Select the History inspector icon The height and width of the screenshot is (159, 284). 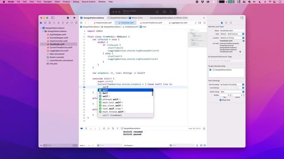(226, 23)
